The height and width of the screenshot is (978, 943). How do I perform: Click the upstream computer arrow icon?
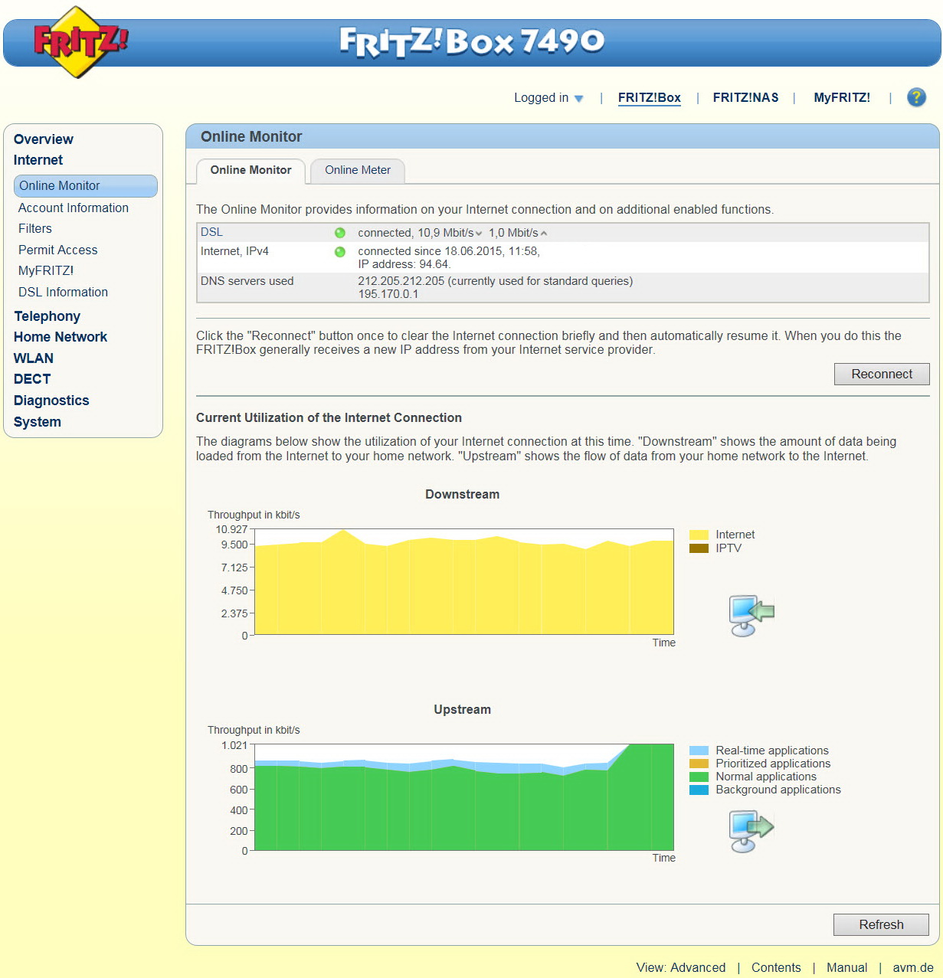coord(751,831)
